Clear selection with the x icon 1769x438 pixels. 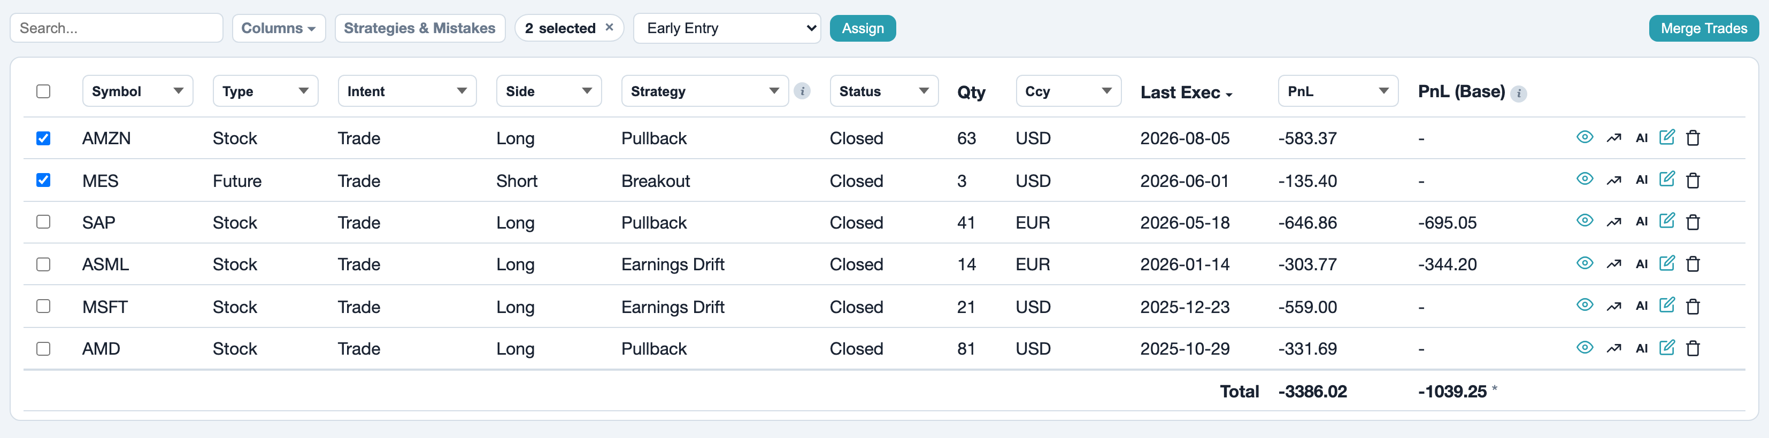(x=609, y=27)
